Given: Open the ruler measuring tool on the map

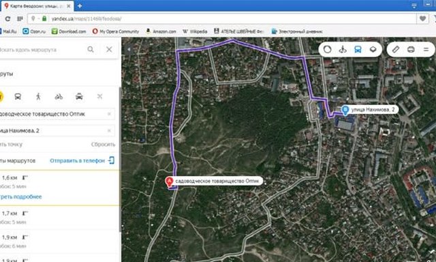Looking at the screenshot, I should (x=396, y=50).
